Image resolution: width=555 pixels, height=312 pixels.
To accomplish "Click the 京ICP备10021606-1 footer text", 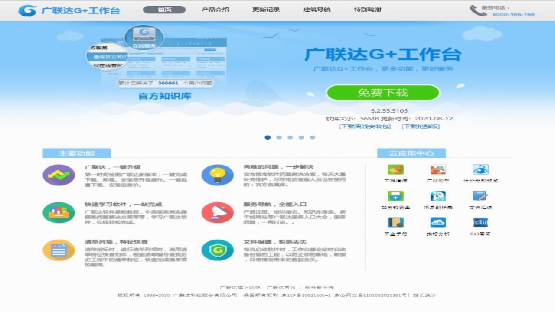I will coord(306,296).
